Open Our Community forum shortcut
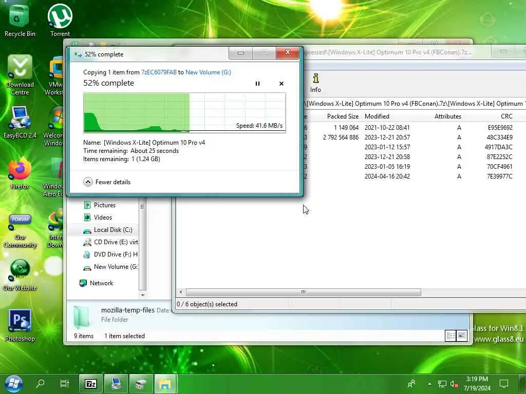Viewport: 526px width, 394px height. point(20,231)
